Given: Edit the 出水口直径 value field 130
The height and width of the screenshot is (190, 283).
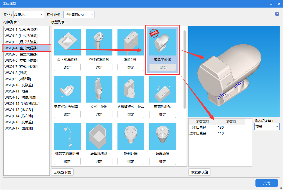Looking at the screenshot, I should pos(230,128).
